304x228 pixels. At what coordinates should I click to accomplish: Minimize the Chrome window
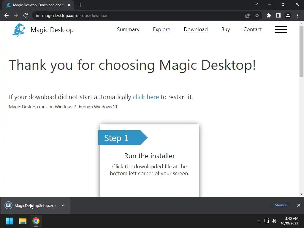270,4
